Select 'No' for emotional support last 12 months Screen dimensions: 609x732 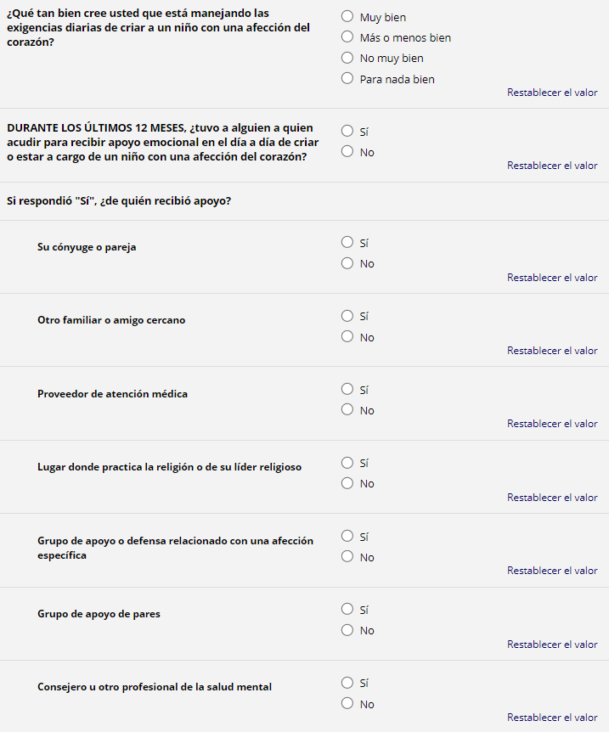point(347,151)
